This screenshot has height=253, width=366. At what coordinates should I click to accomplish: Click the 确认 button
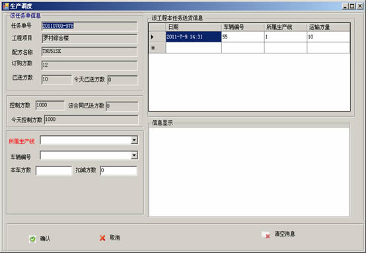(x=40, y=238)
